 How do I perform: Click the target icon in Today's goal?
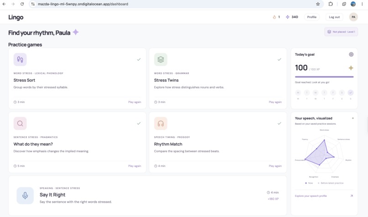click(x=351, y=54)
